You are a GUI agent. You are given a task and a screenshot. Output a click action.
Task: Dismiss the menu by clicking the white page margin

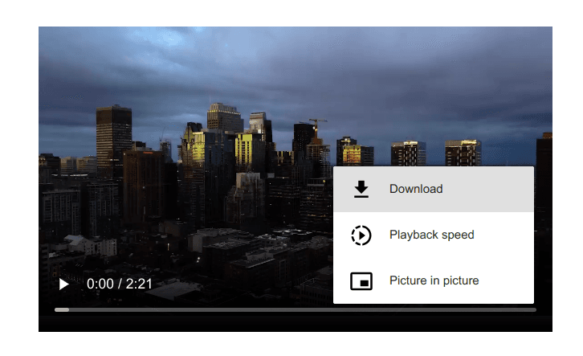click(19, 177)
